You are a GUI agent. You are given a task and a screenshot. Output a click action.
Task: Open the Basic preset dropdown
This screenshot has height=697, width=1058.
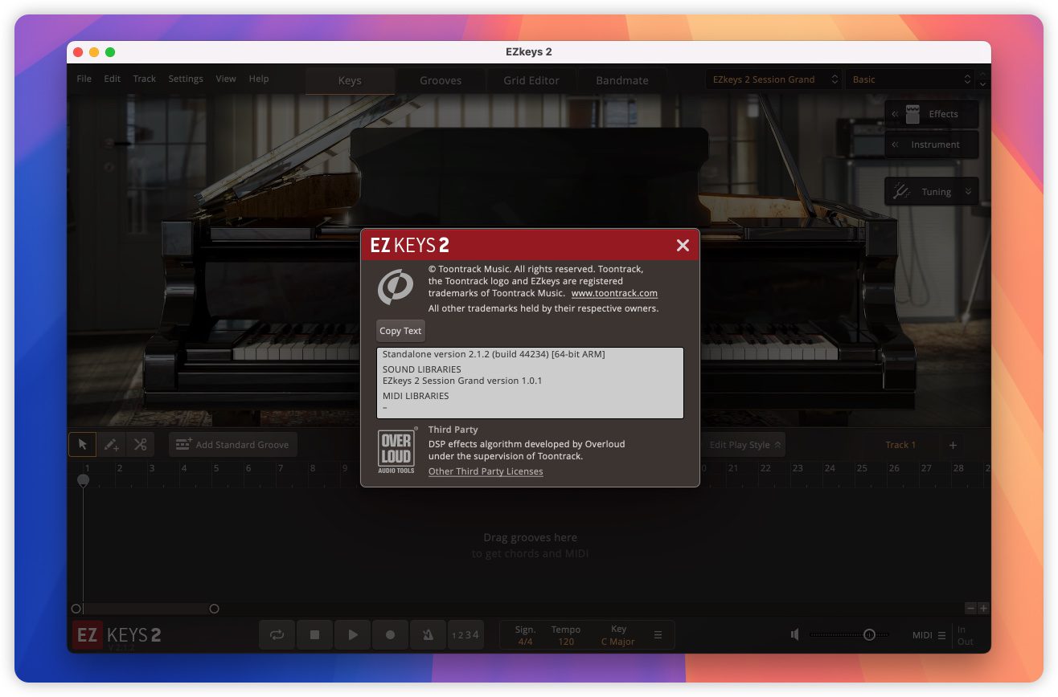911,79
